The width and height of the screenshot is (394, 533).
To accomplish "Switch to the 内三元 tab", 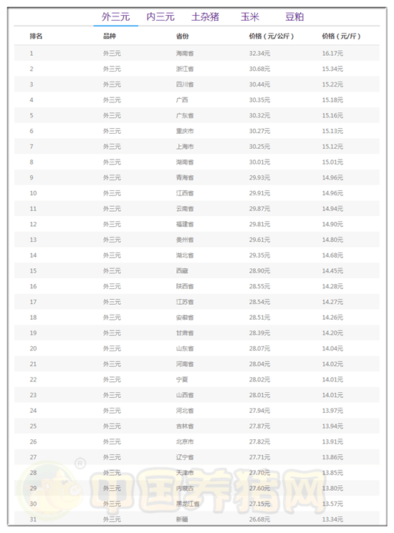I will [x=160, y=16].
